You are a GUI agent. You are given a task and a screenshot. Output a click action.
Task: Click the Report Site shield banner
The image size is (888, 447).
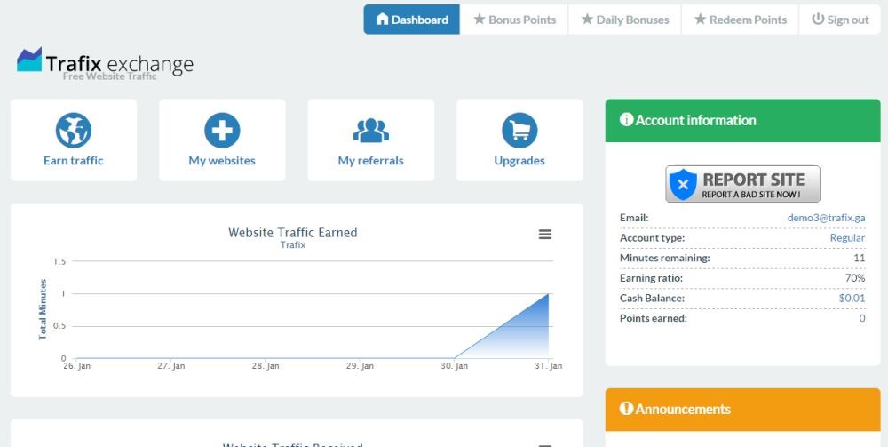tap(742, 184)
